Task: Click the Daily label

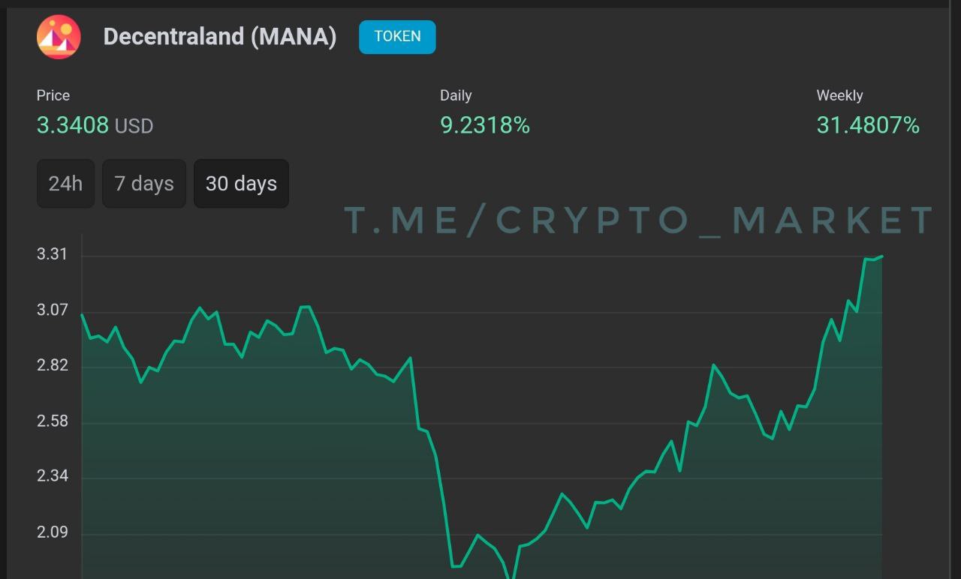Action: pyautogui.click(x=456, y=95)
